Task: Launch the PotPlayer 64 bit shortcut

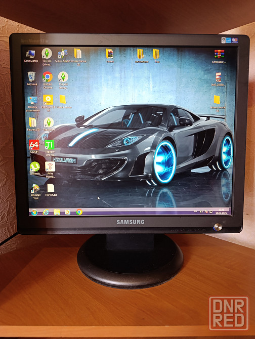Action: [x=48, y=103]
